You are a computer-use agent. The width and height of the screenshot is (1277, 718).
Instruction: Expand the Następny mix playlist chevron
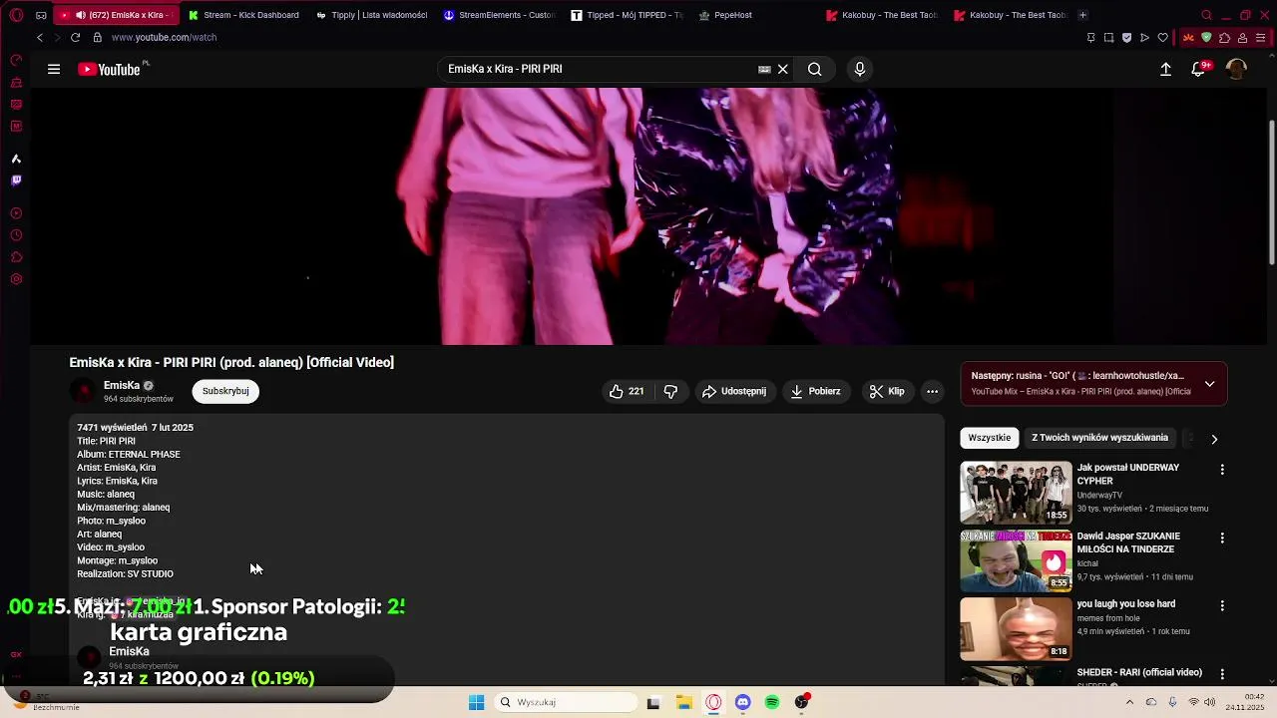[1209, 384]
